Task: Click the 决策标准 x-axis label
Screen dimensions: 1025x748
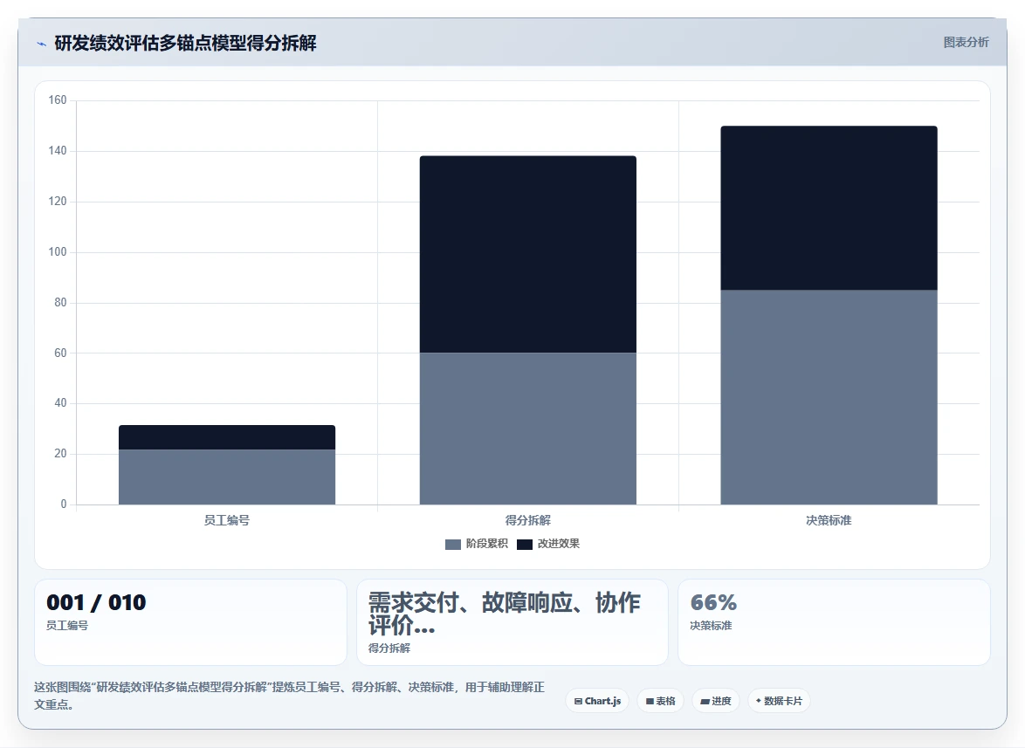Action: tap(829, 520)
